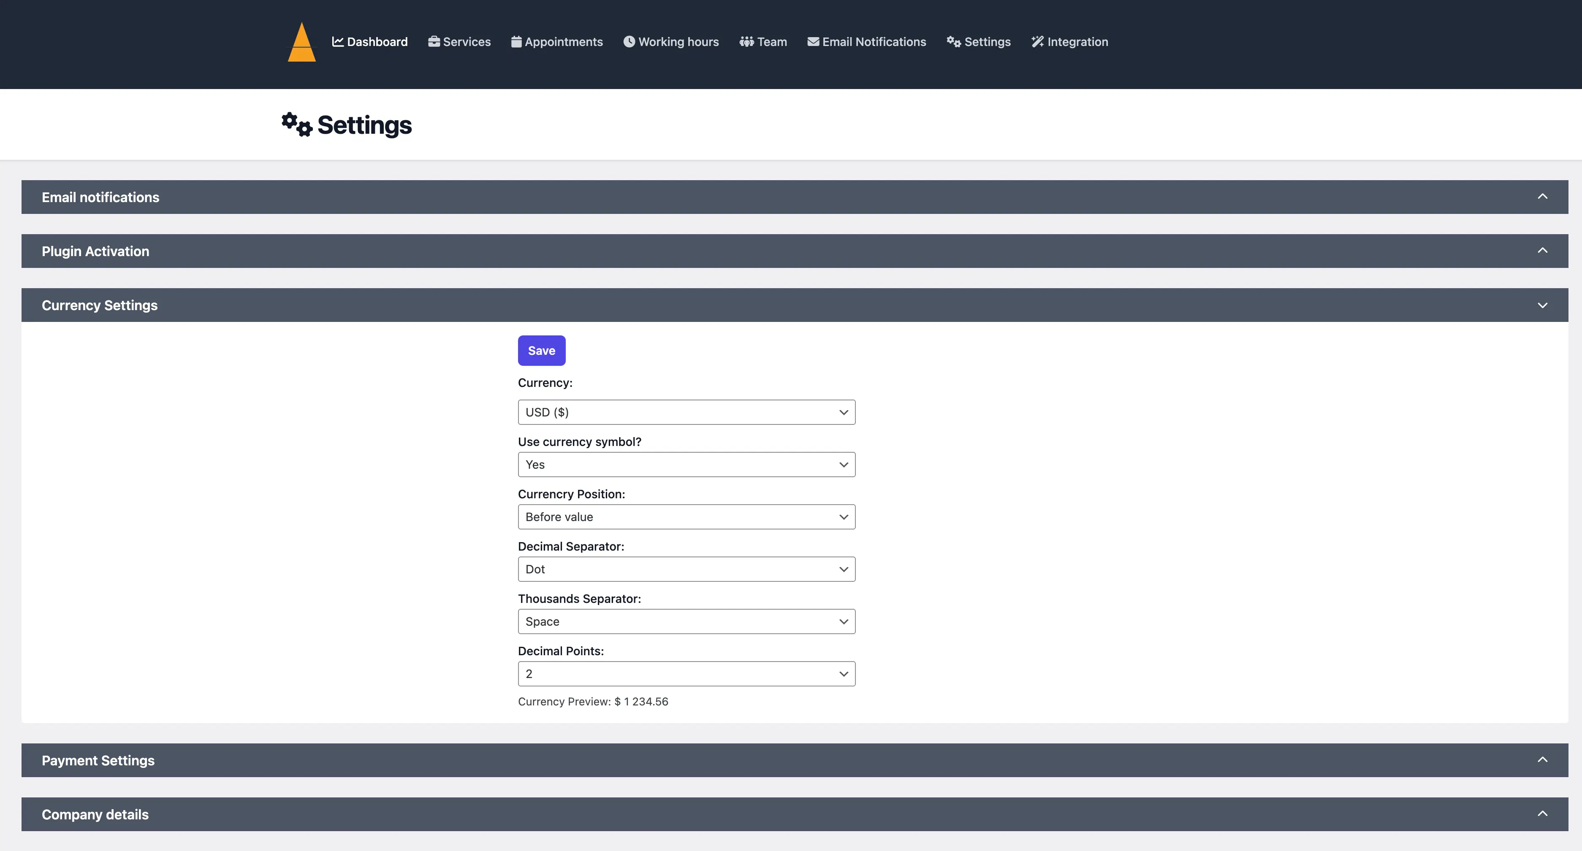
Task: Click the orange triangle logo
Action: (x=301, y=42)
